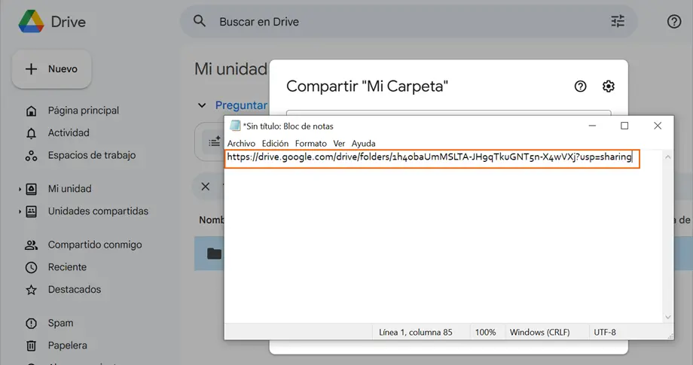Open Formato menu in Bloc de notas
The width and height of the screenshot is (693, 365).
pyautogui.click(x=310, y=144)
